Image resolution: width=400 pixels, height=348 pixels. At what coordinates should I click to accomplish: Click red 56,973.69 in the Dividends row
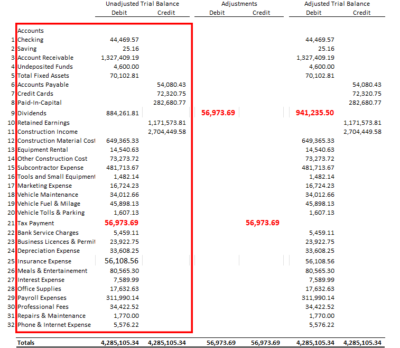[218, 113]
